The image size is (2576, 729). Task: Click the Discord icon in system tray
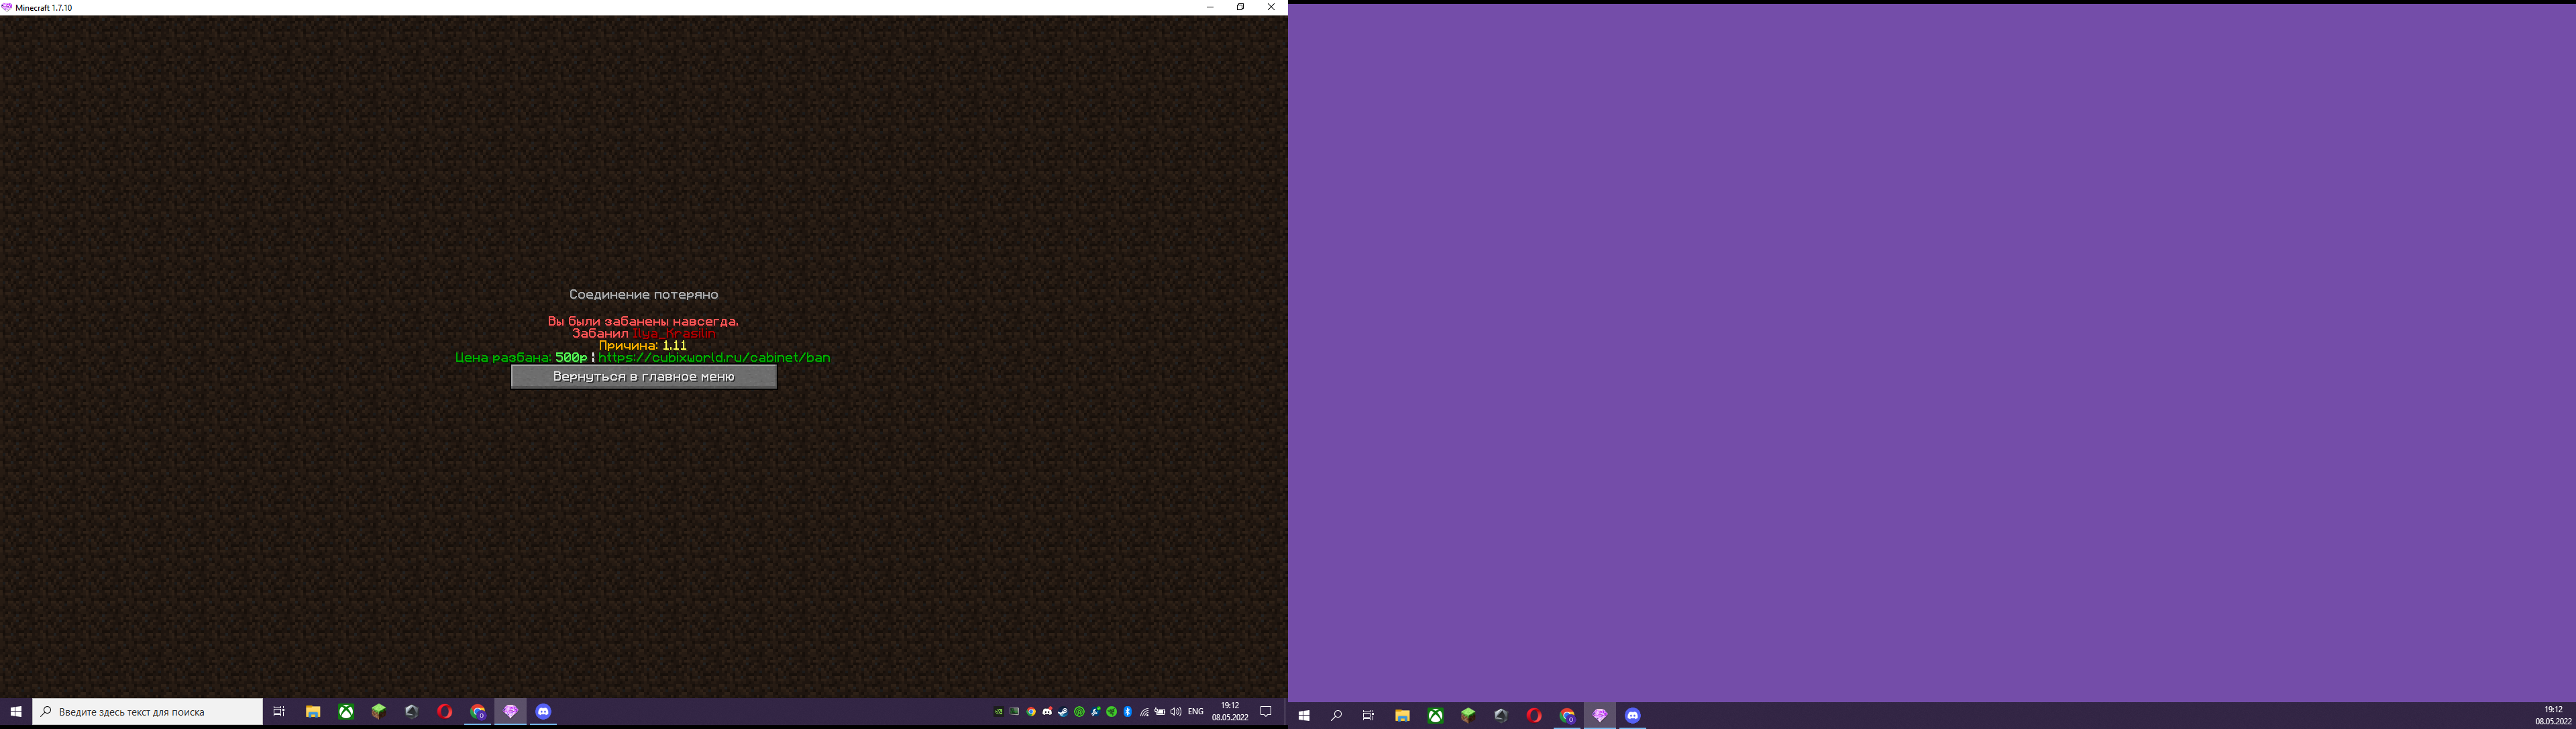tap(1047, 712)
